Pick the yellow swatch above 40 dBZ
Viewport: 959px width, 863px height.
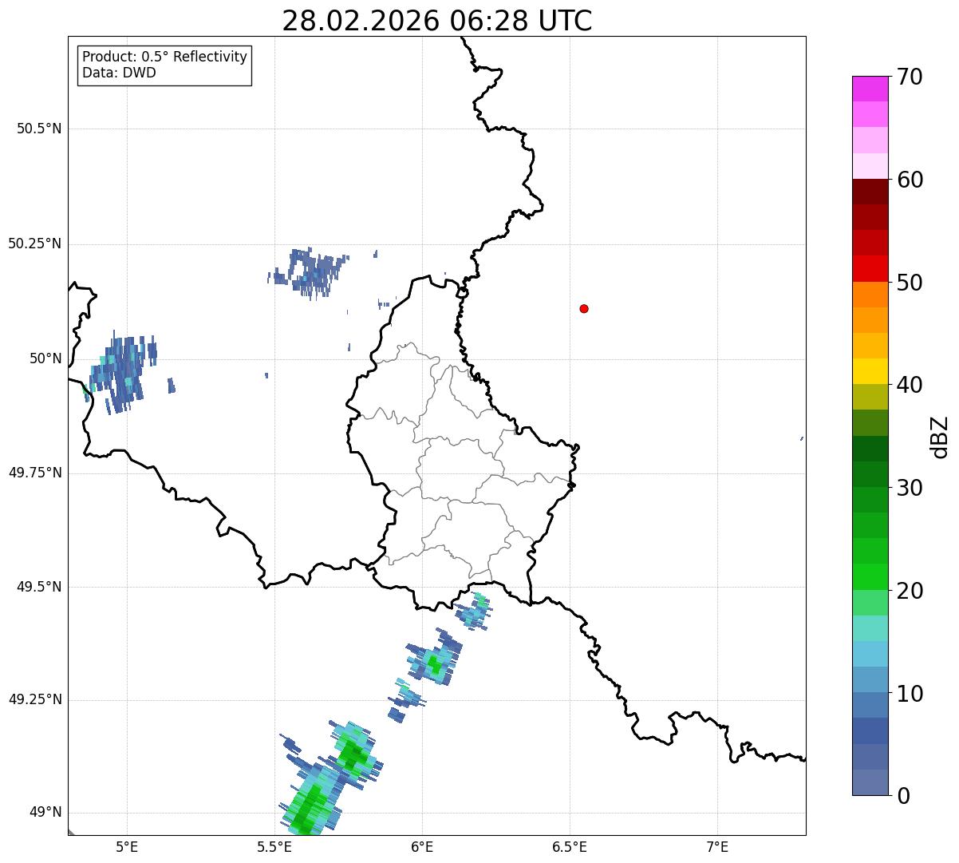point(870,371)
